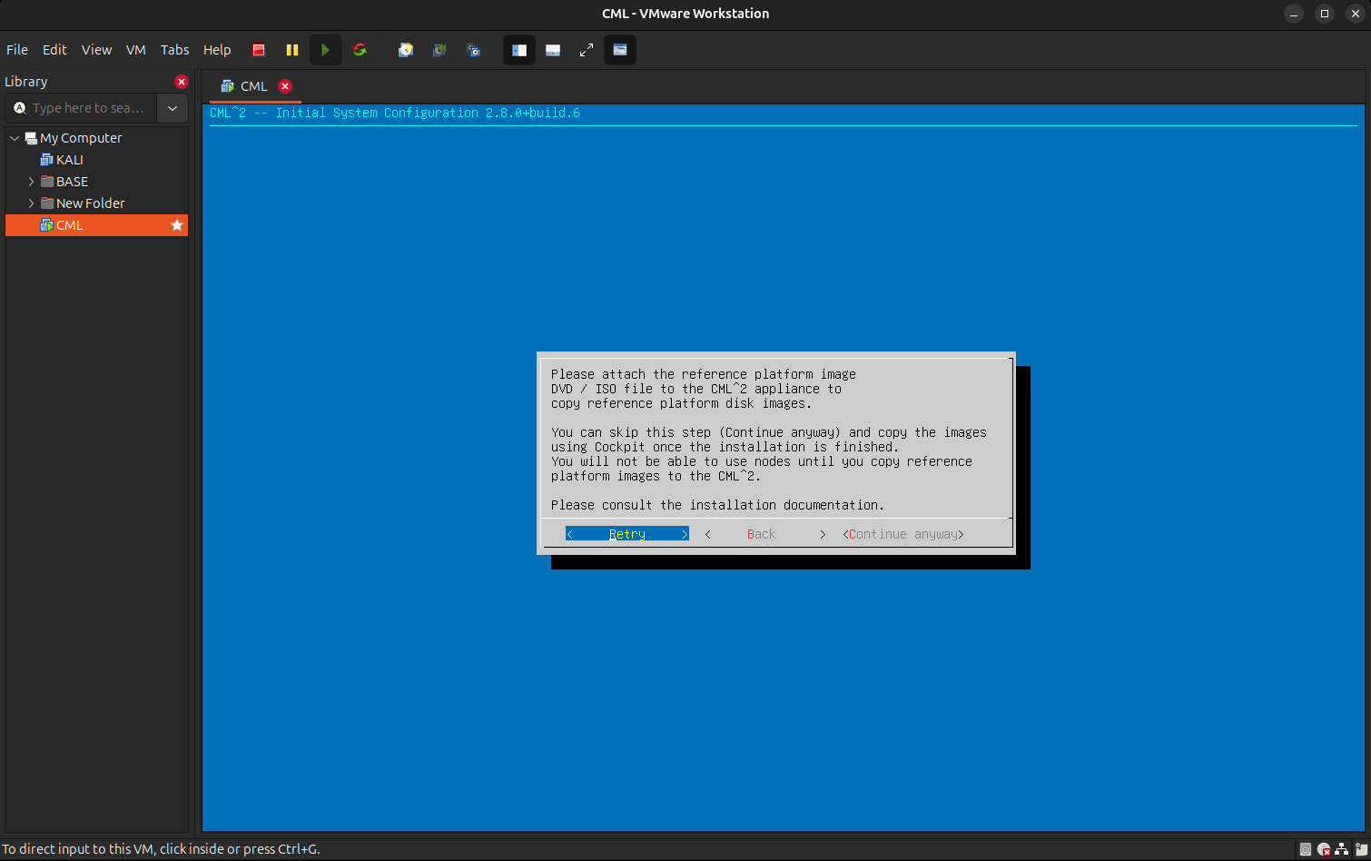Open the VM menu
The height and width of the screenshot is (861, 1371).
(135, 50)
